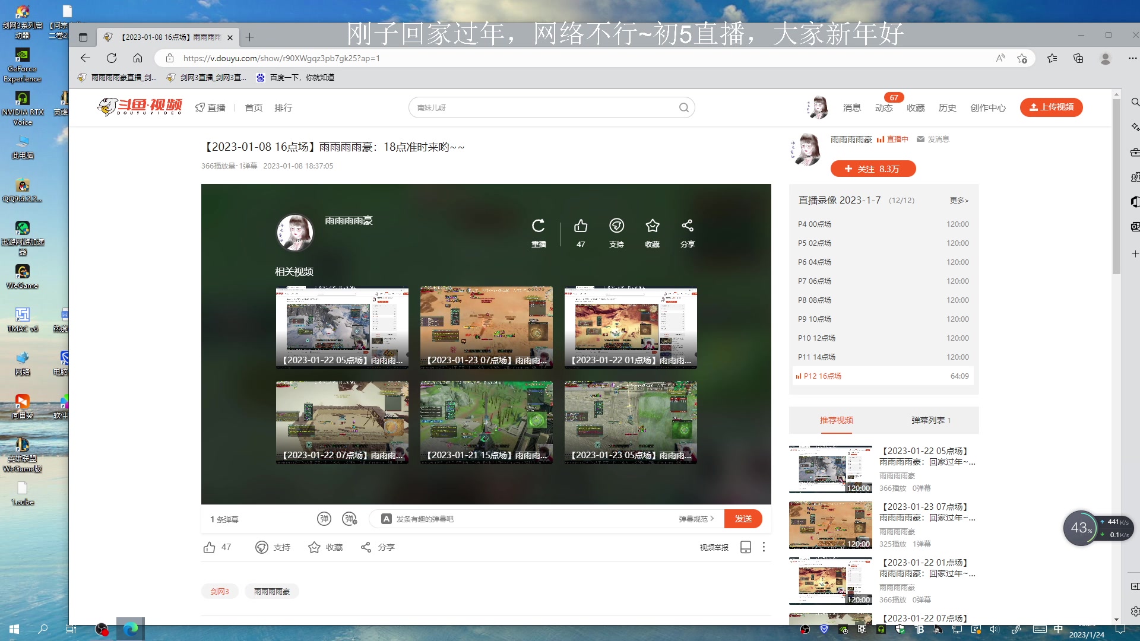Click 分享 share below the video player
The height and width of the screenshot is (641, 1140).
coord(366,547)
